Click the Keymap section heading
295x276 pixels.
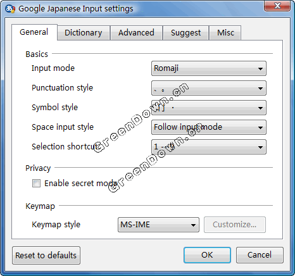pos(40,206)
